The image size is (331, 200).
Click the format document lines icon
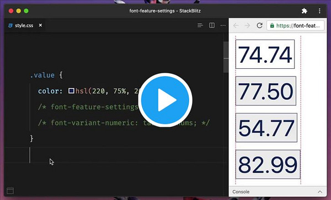pos(200,25)
